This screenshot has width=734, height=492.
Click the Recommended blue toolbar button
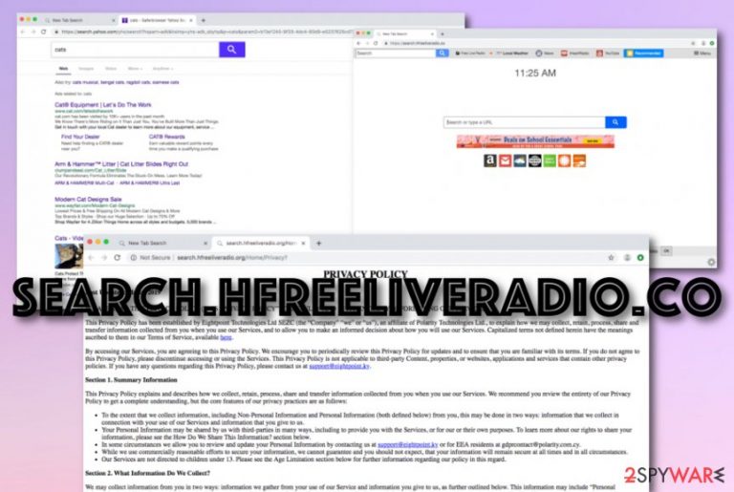tap(643, 53)
